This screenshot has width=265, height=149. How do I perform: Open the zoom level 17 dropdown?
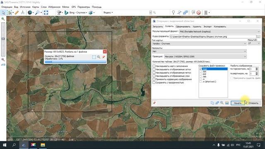254,43
